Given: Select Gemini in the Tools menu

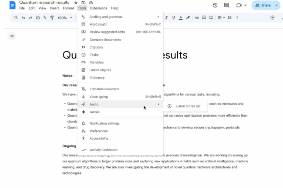Looking at the screenshot, I should (x=120, y=112).
